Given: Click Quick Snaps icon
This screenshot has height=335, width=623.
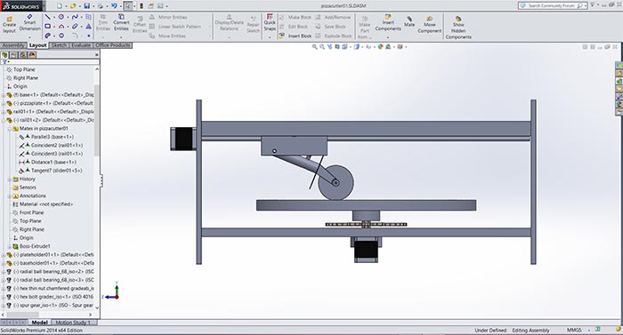Looking at the screenshot, I should point(270,22).
